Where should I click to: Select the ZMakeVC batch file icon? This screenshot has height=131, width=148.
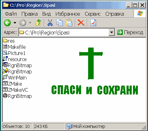pos(5,90)
